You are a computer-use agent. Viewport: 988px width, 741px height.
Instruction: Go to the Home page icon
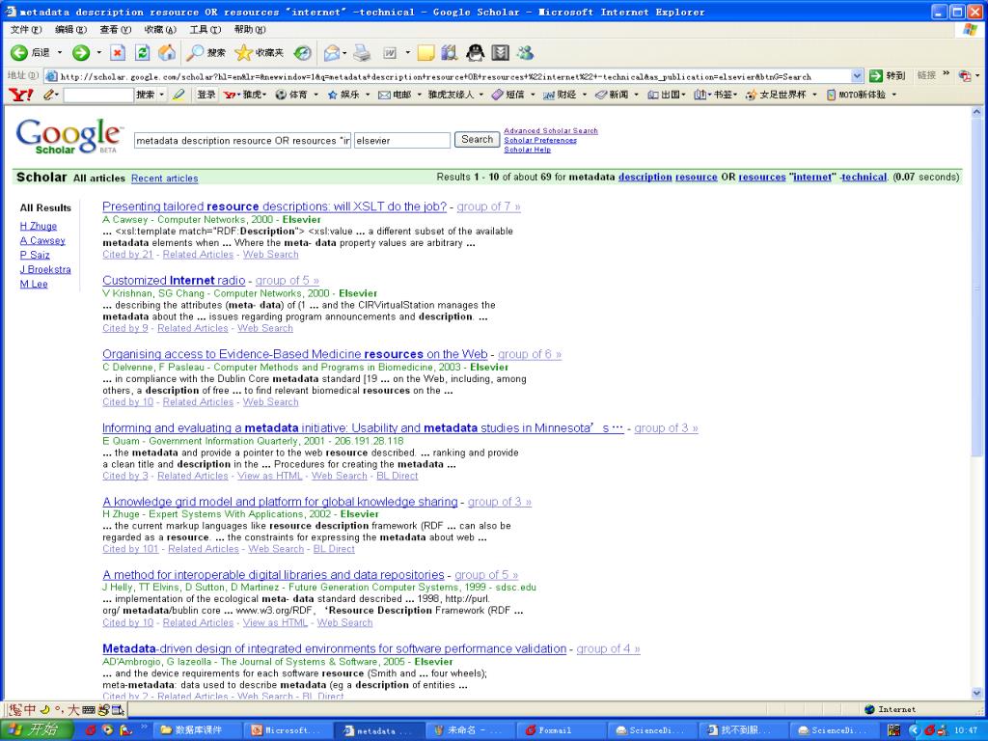coord(167,53)
